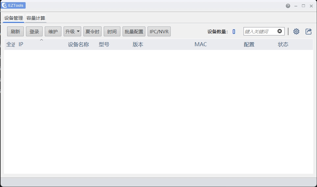Image resolution: width=317 pixels, height=187 pixels.
Task: Open 批量配置 batch configuration
Action: coord(134,31)
